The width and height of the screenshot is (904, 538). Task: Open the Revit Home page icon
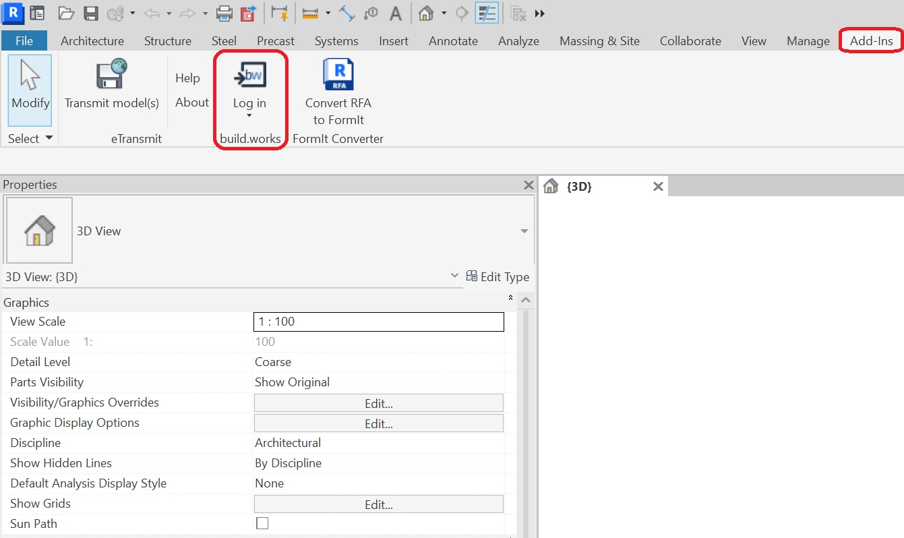click(38, 13)
